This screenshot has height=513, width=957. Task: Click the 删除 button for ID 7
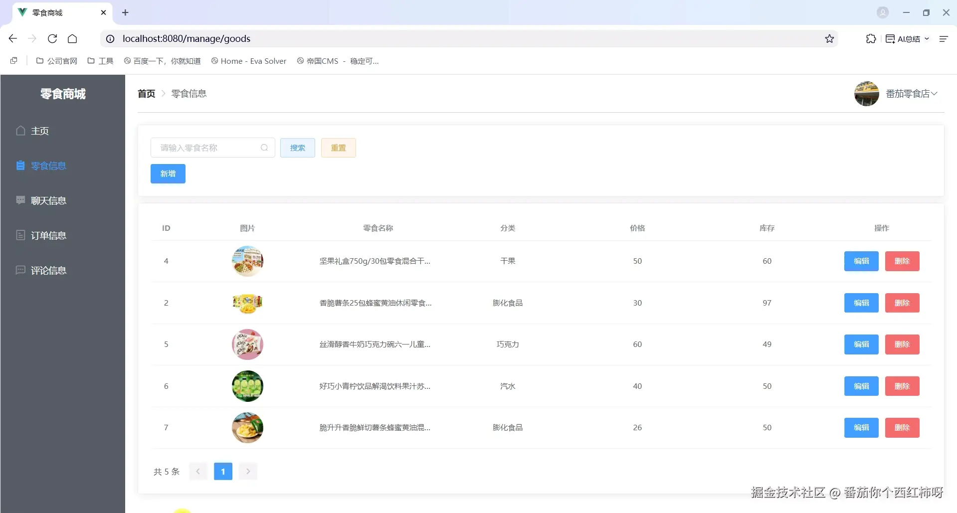pyautogui.click(x=902, y=427)
